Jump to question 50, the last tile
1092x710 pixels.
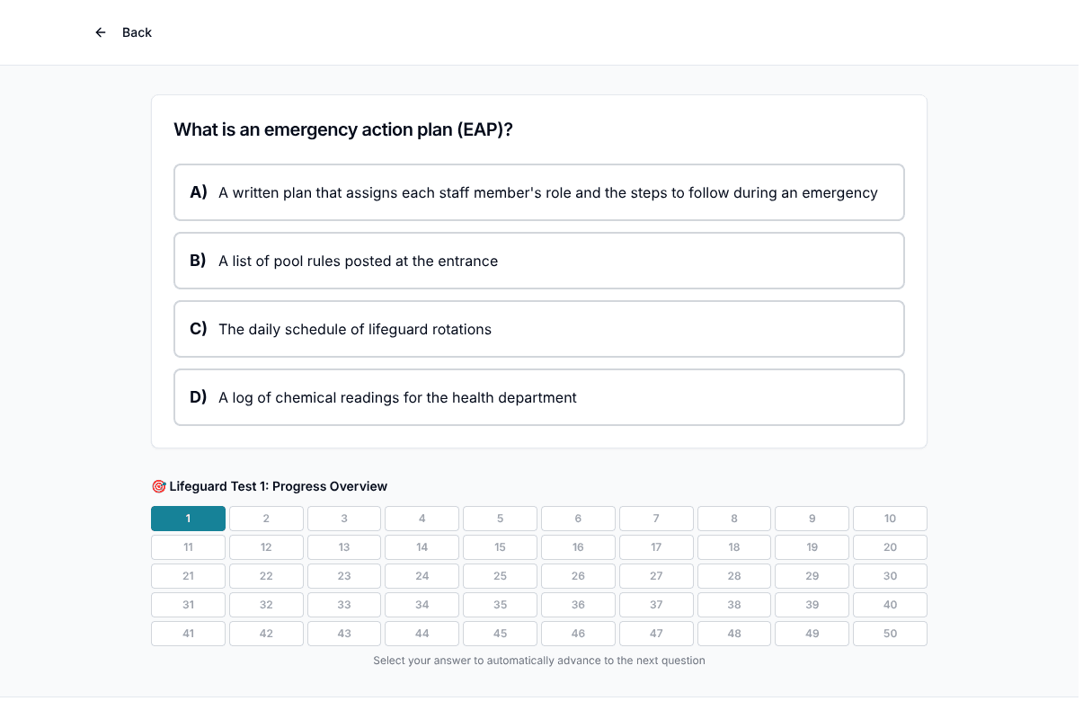pos(890,634)
